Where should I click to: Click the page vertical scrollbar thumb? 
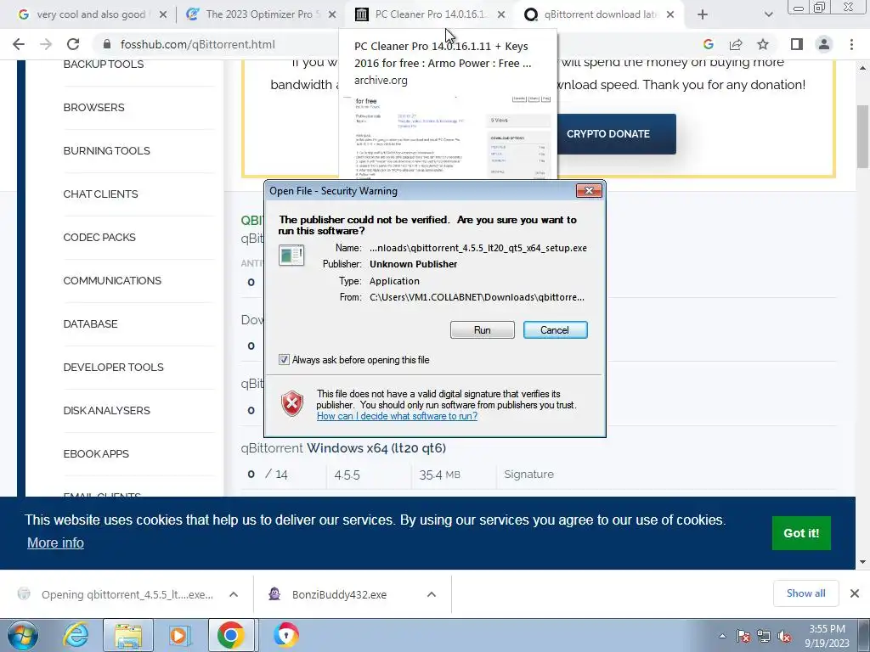point(862,136)
